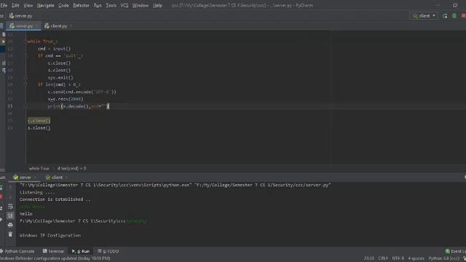Click the Windows Defender status bar message

pos(55,258)
